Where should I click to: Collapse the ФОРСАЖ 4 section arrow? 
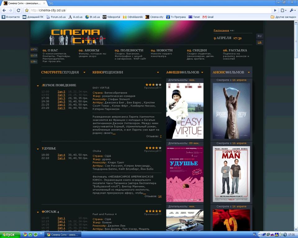tap(38, 212)
